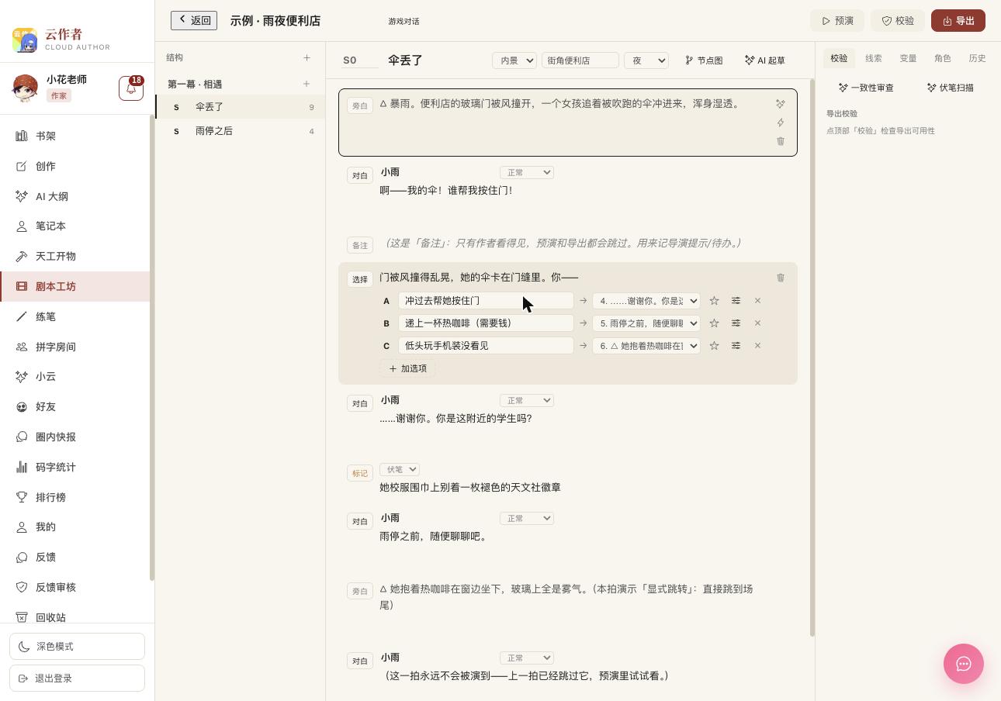Open emotion dropdown for 啊——我的伞 line

tap(527, 172)
